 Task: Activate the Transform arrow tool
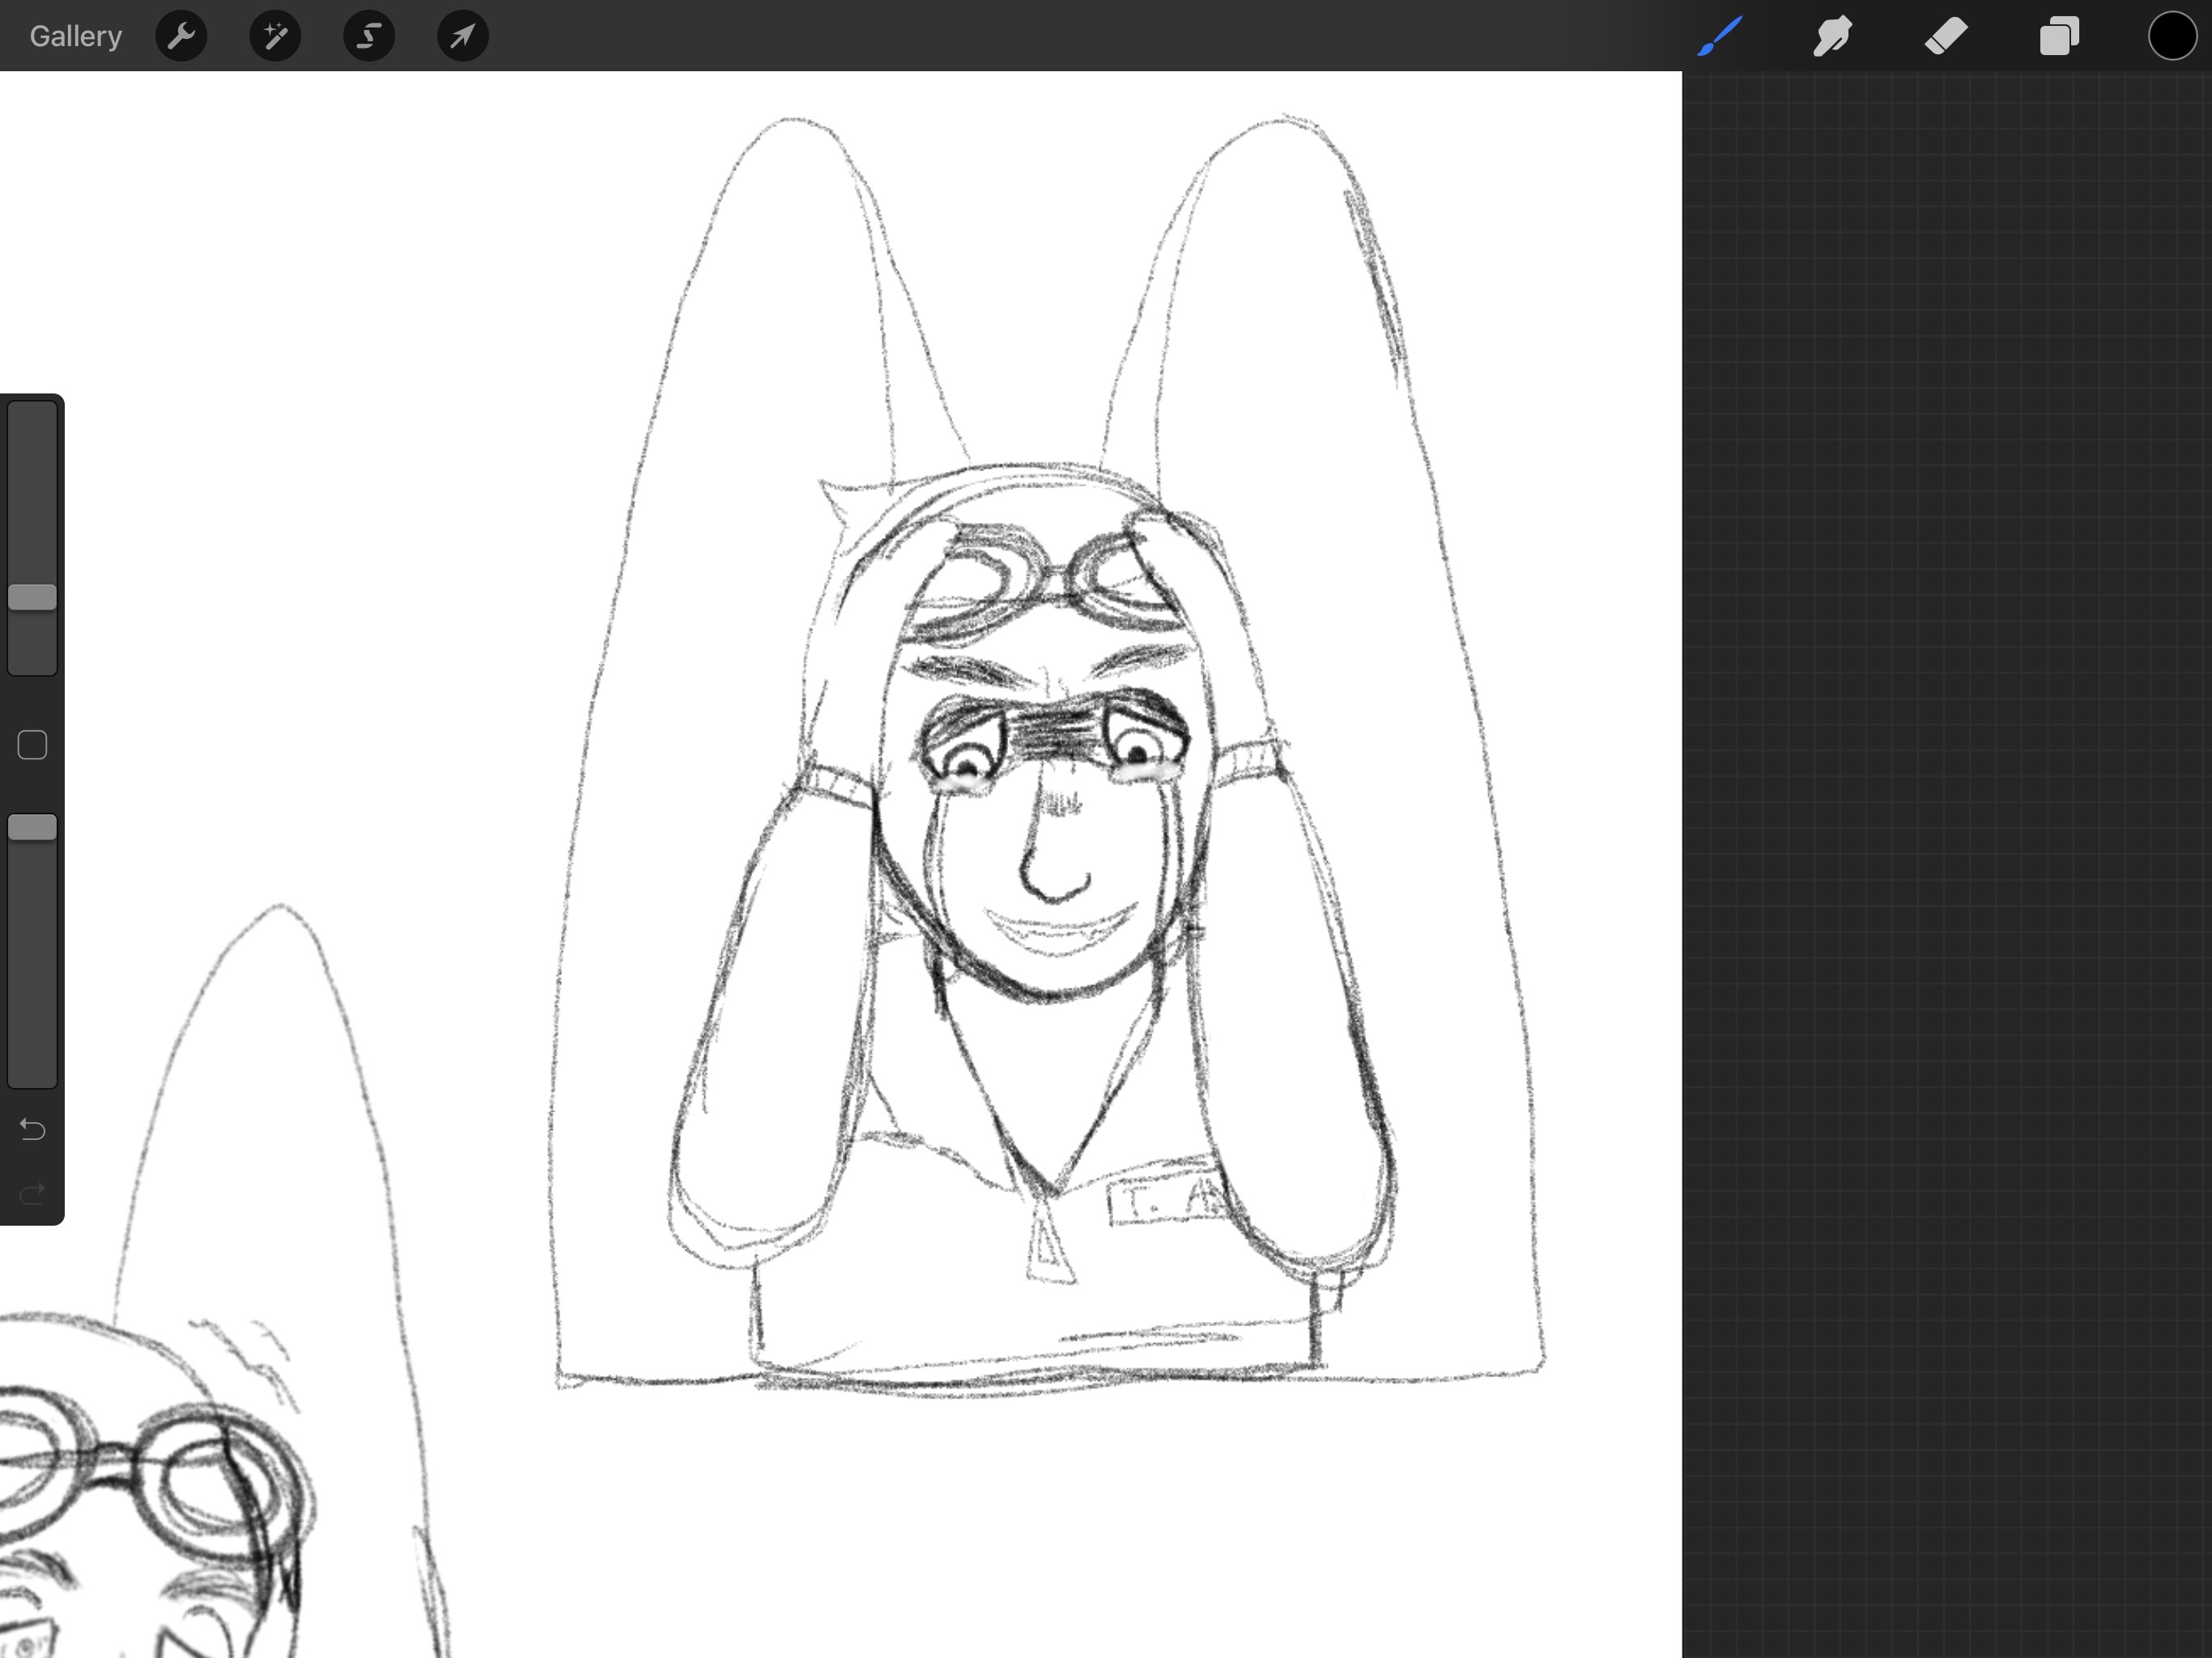coord(463,36)
